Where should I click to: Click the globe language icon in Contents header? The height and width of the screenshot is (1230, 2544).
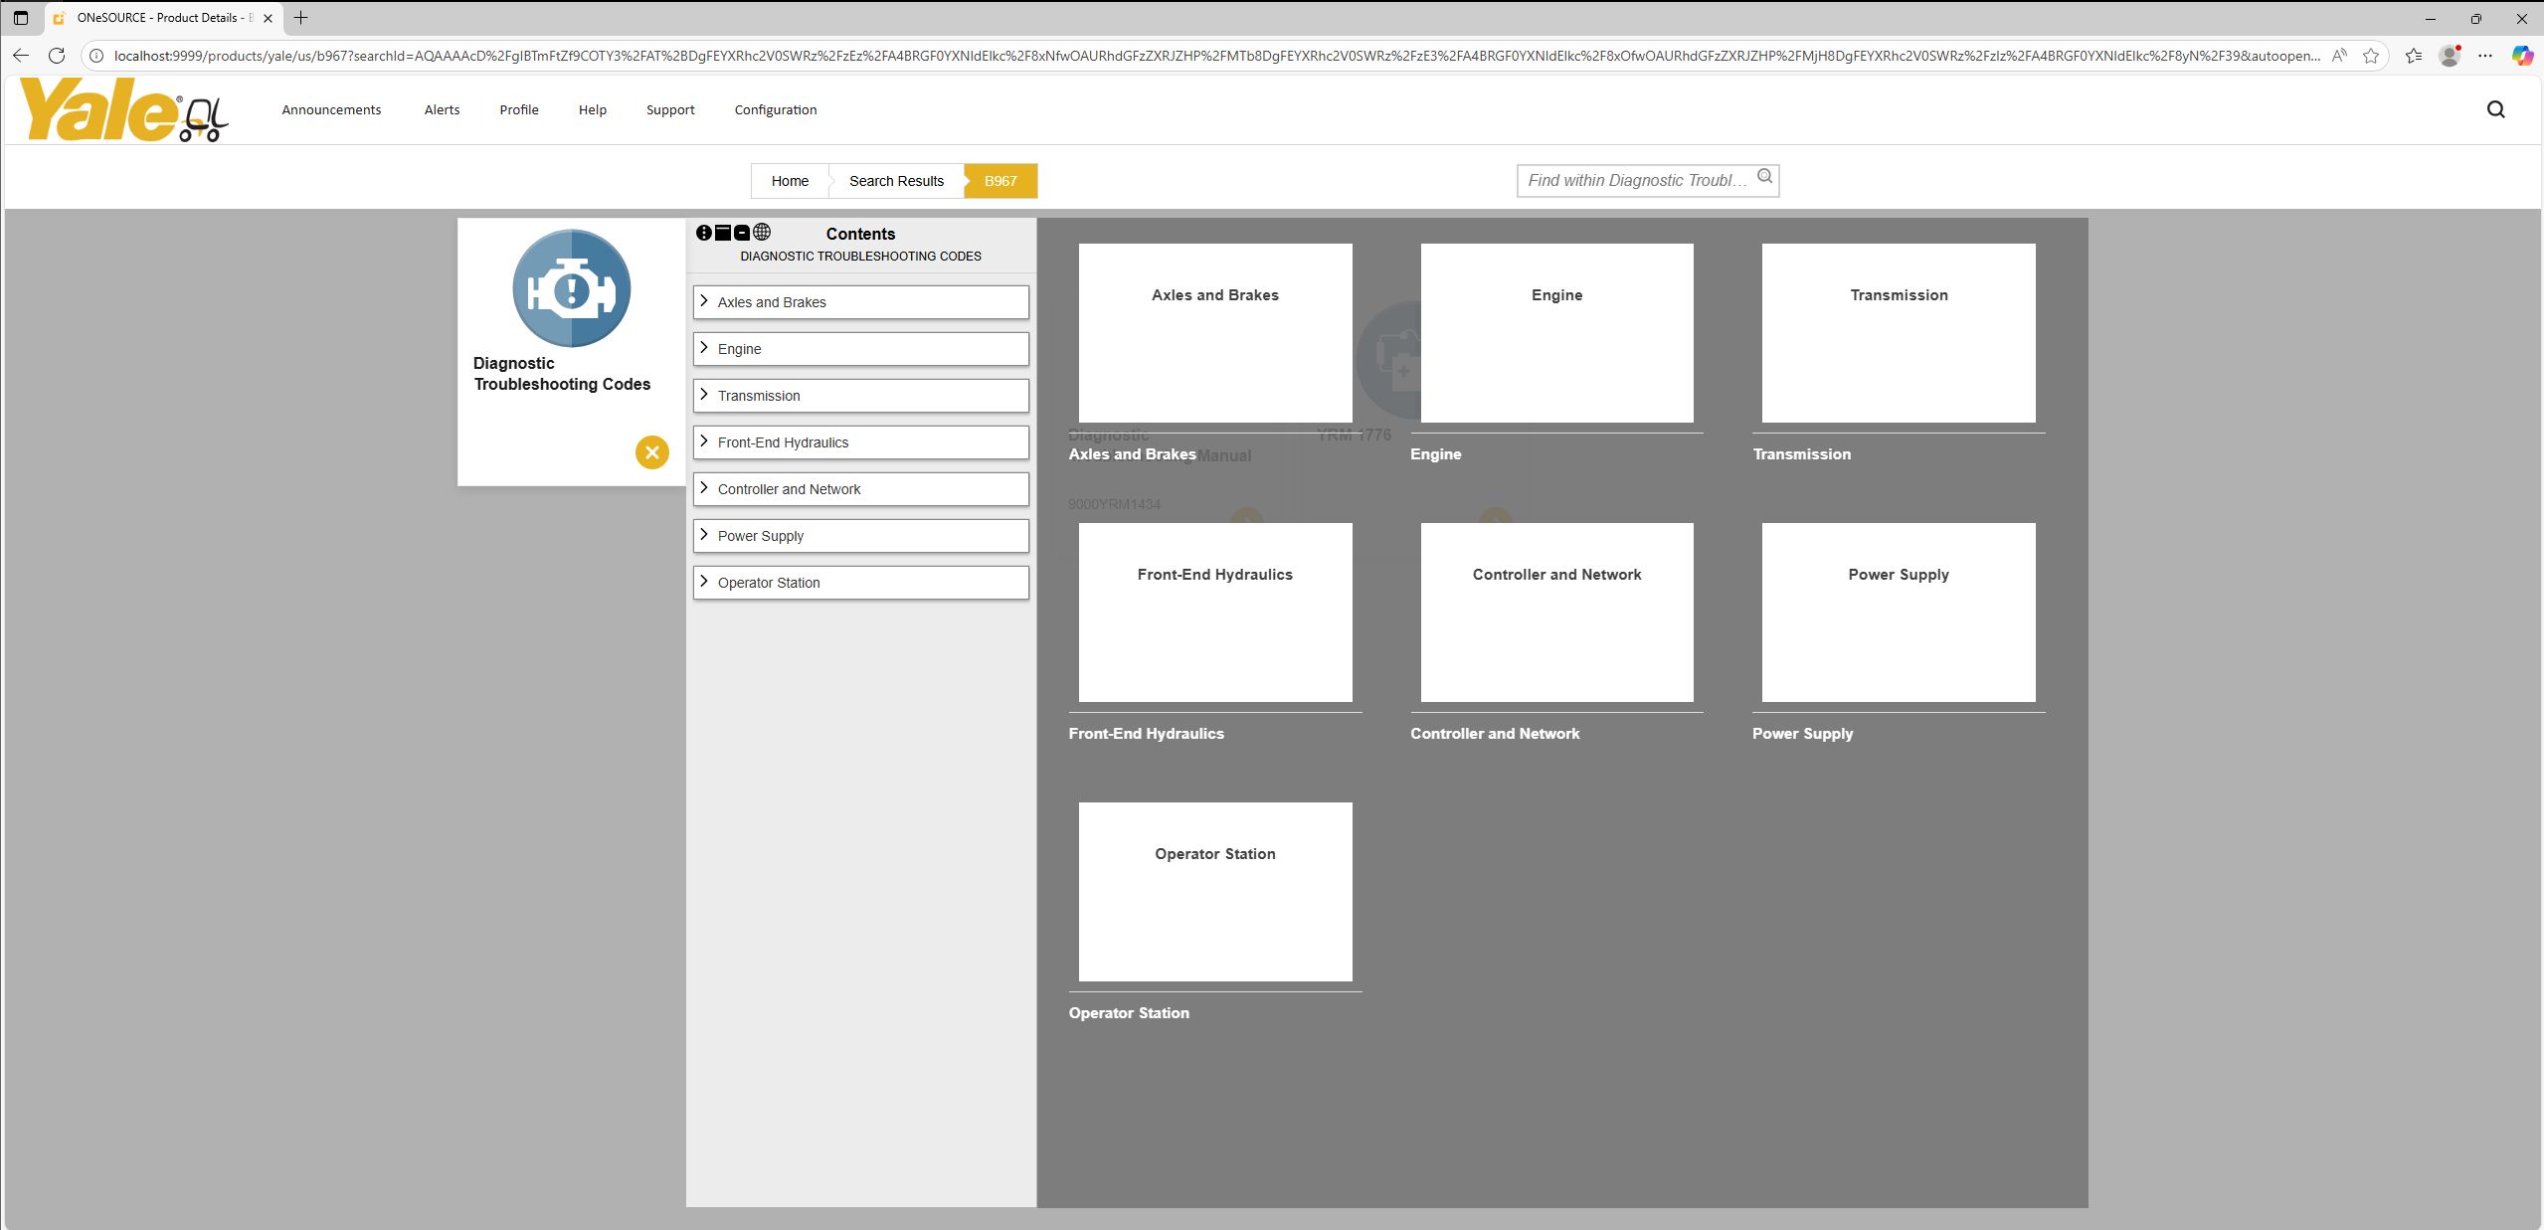coord(762,233)
